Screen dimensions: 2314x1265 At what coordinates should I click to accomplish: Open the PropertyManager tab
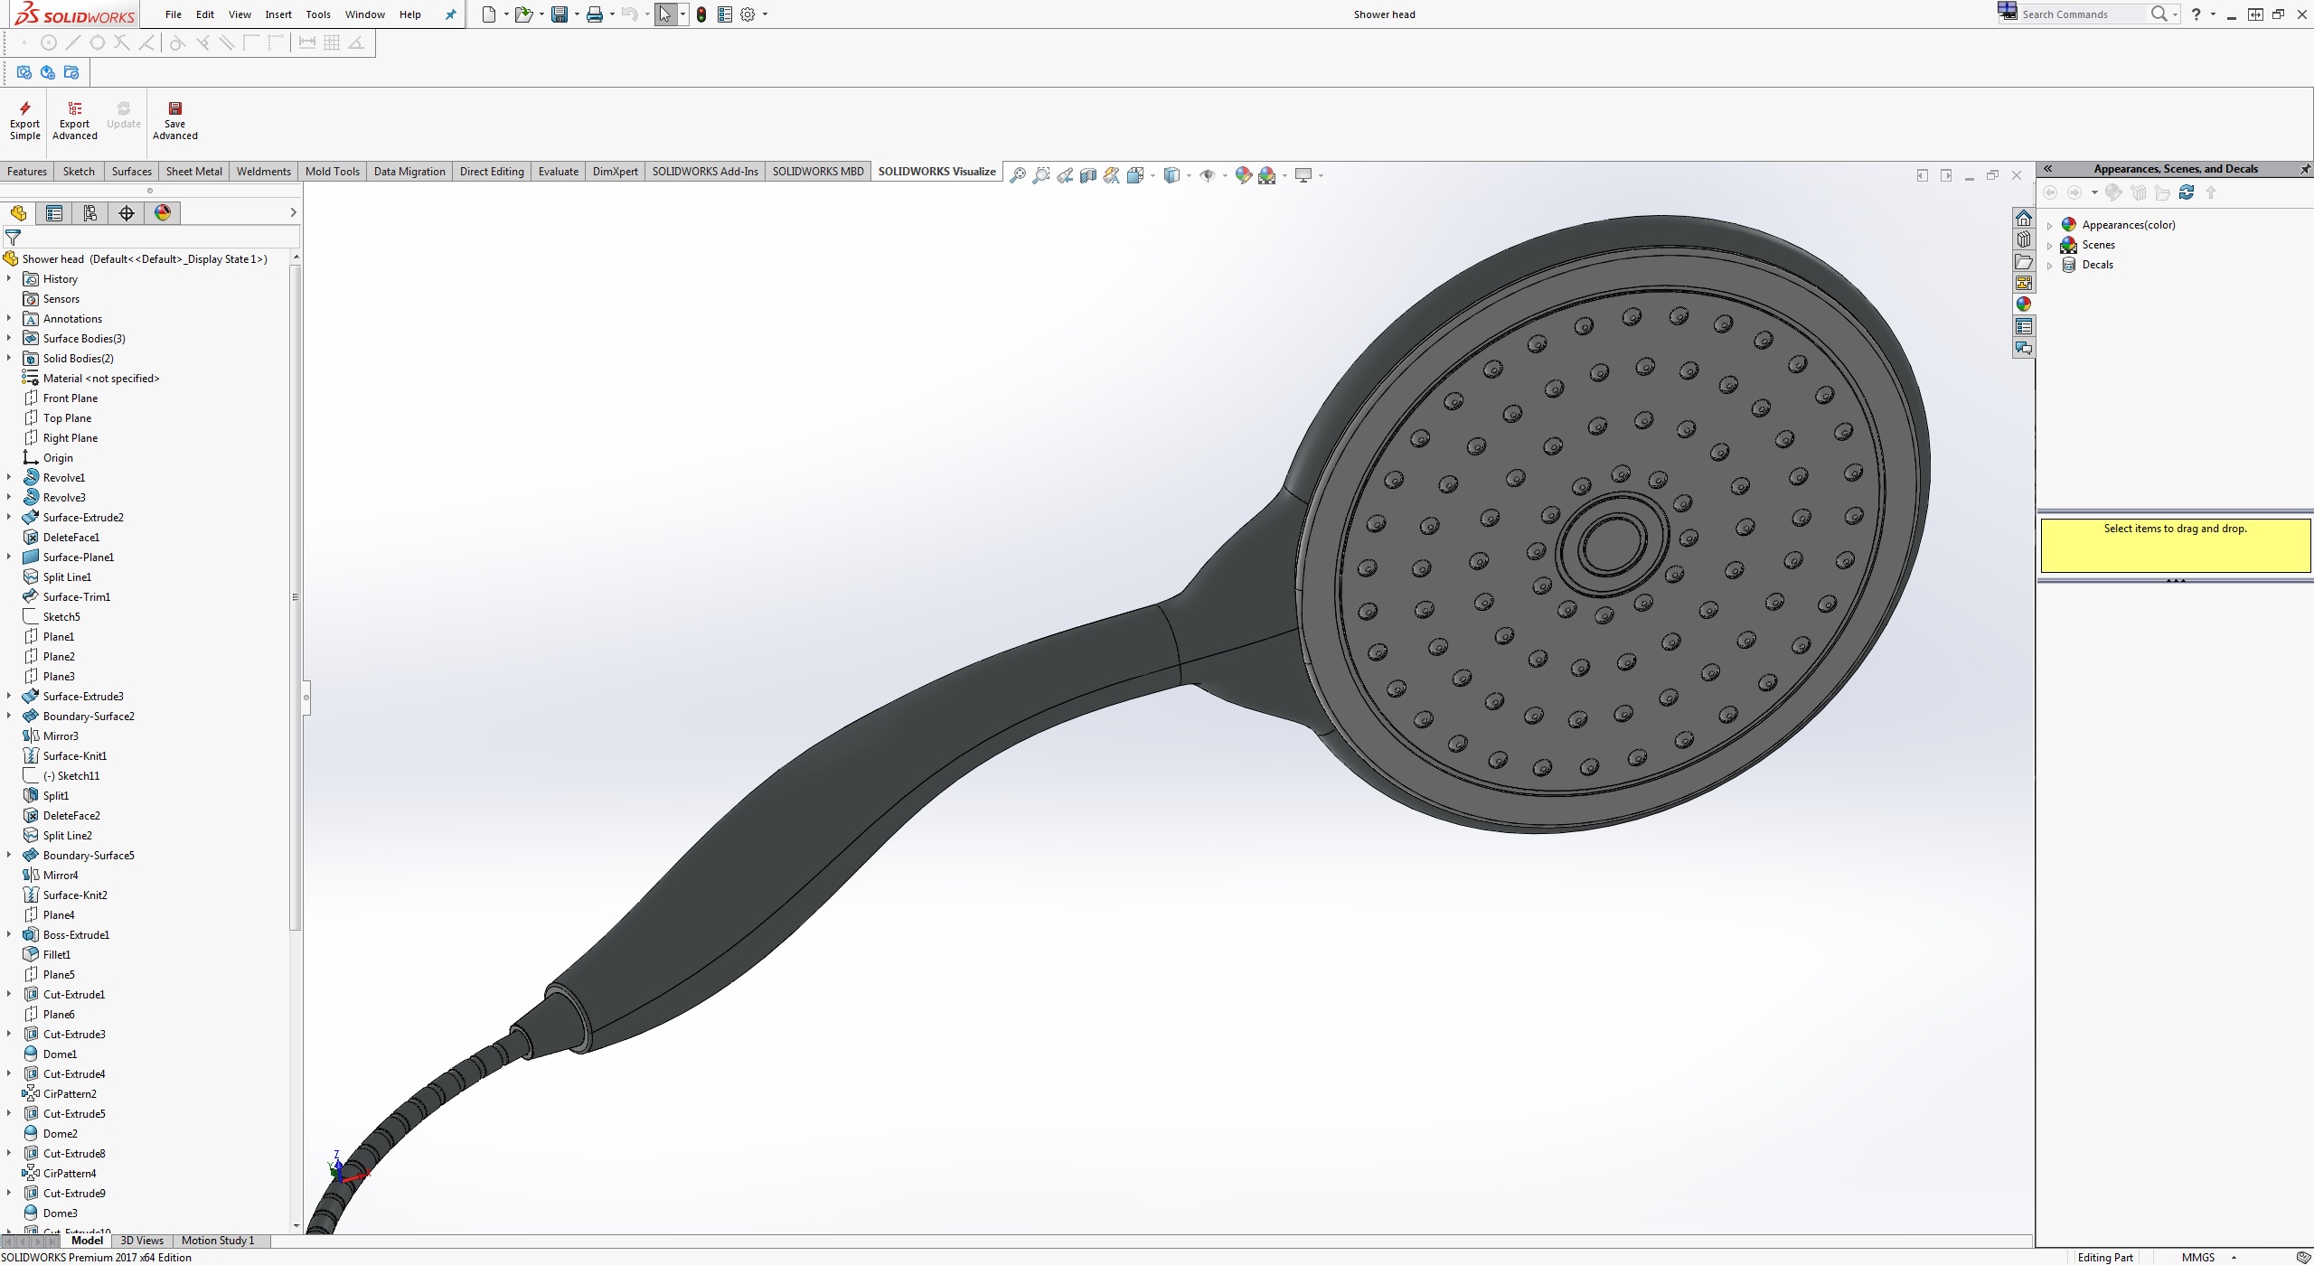[x=54, y=213]
